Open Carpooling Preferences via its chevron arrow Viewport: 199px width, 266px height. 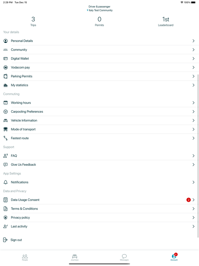pos(193,112)
